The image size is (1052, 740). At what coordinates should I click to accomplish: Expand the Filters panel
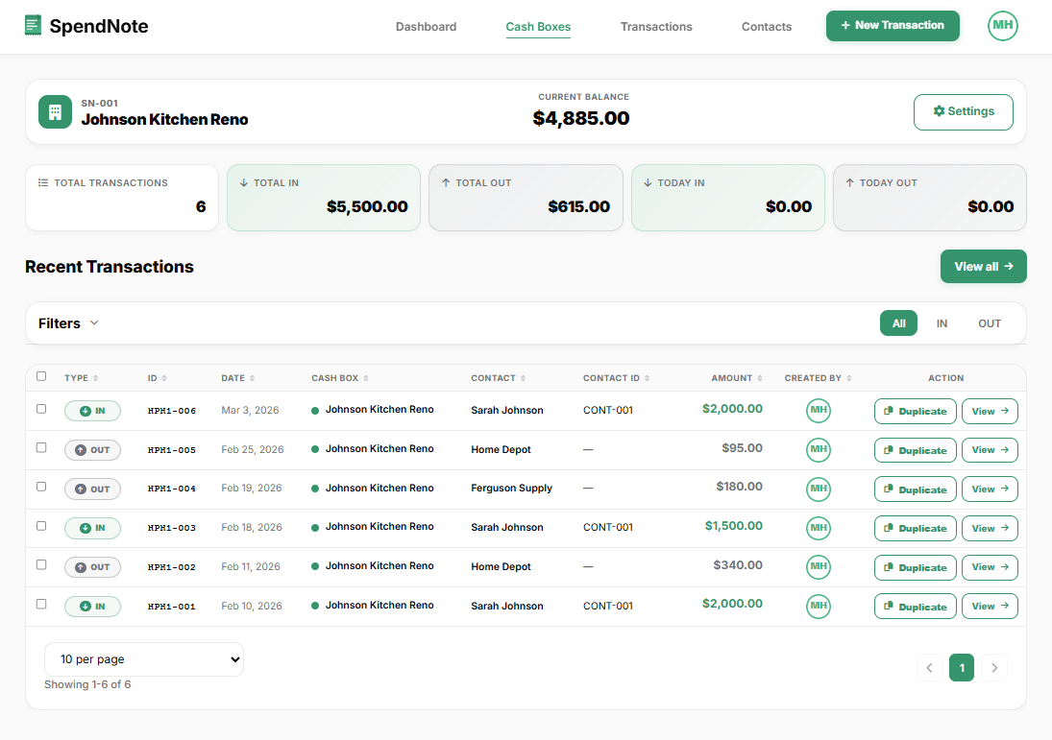(x=67, y=323)
